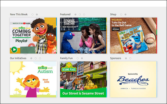167x104 pixels.
Task: Select third carousel dot beside Our Initiatives
Action: [40, 58]
